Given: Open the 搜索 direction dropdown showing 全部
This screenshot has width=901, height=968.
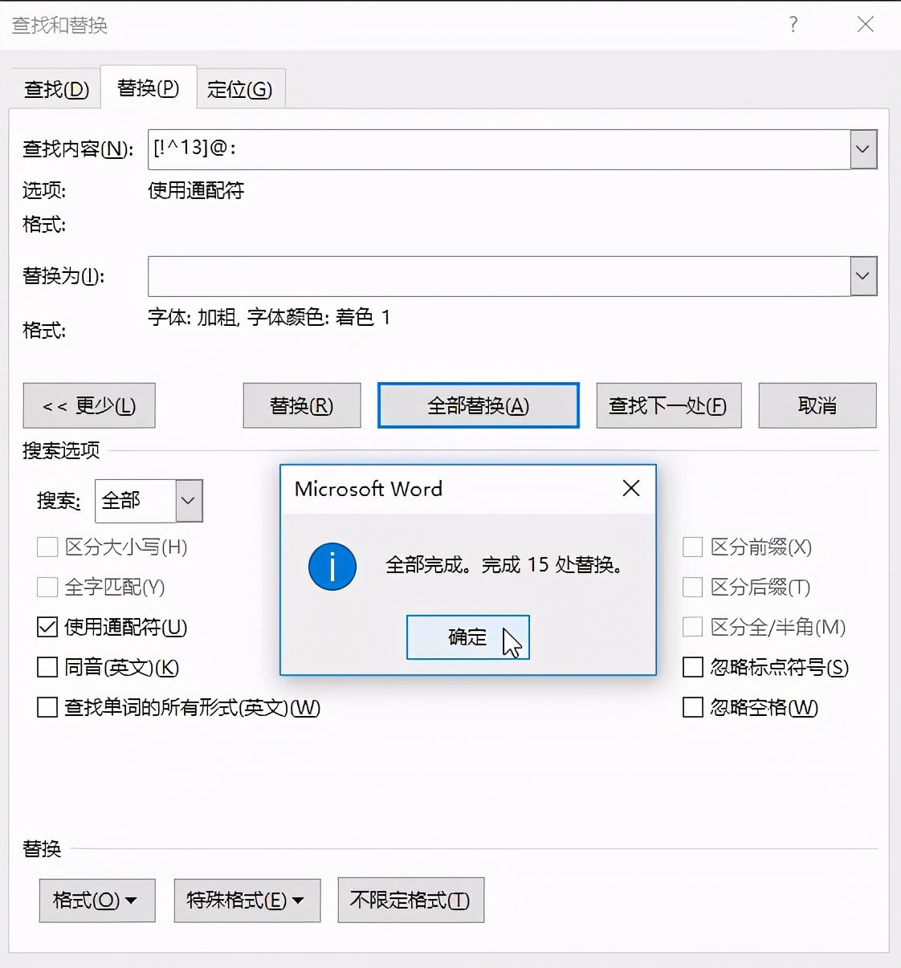Looking at the screenshot, I should click(x=188, y=500).
